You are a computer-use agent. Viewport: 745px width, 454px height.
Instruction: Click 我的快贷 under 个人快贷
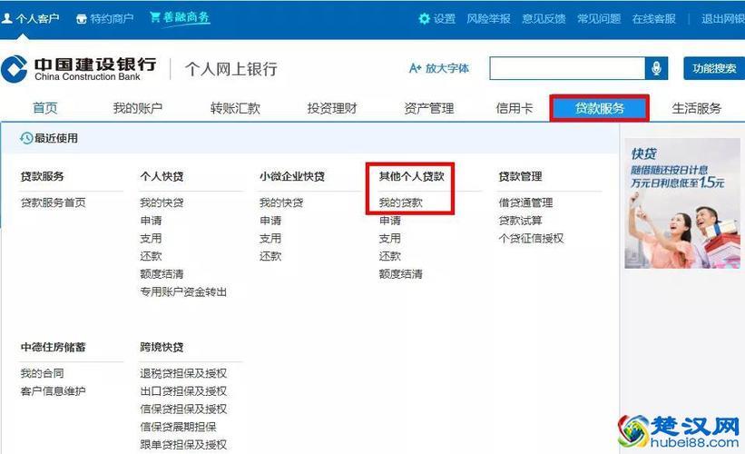162,202
